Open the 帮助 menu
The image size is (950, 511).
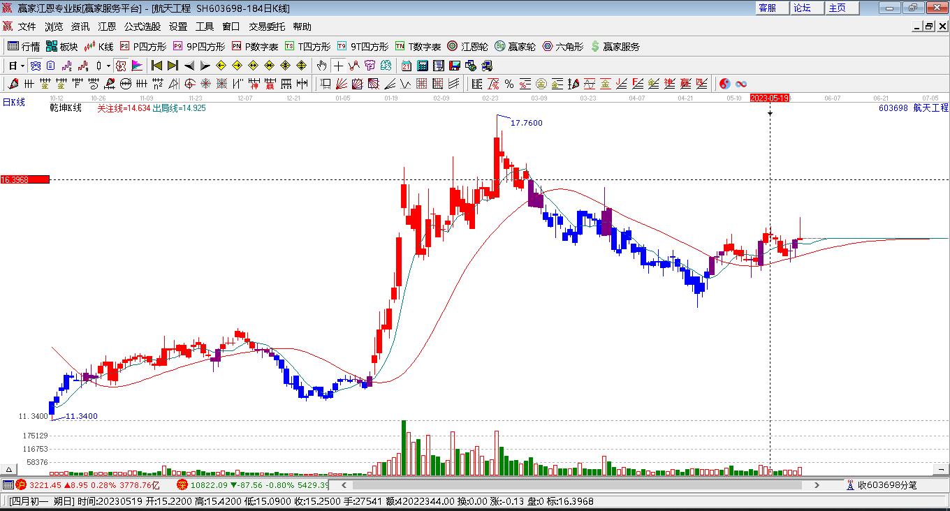[x=302, y=27]
